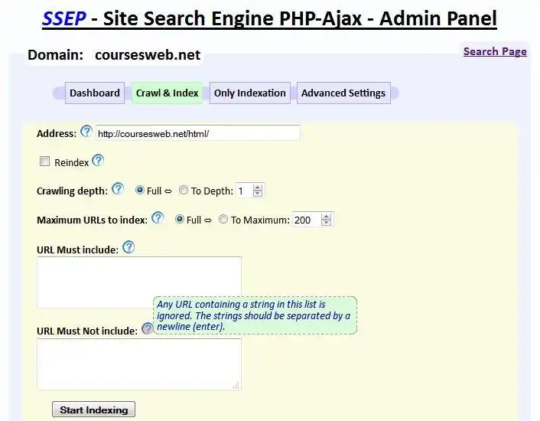Select Full crawling depth radio button
540x421 pixels.
coord(140,191)
